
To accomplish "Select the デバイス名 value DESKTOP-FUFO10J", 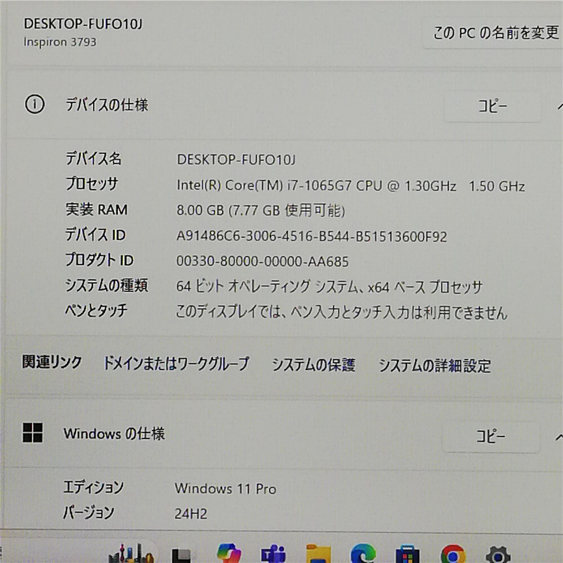I will coord(236,159).
